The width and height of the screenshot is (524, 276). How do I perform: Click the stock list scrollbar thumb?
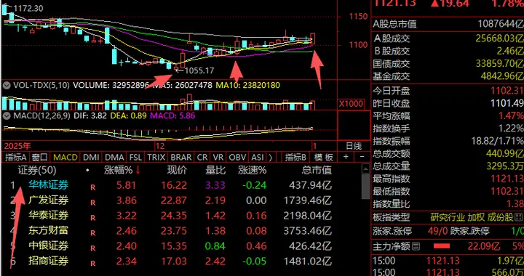pos(366,187)
